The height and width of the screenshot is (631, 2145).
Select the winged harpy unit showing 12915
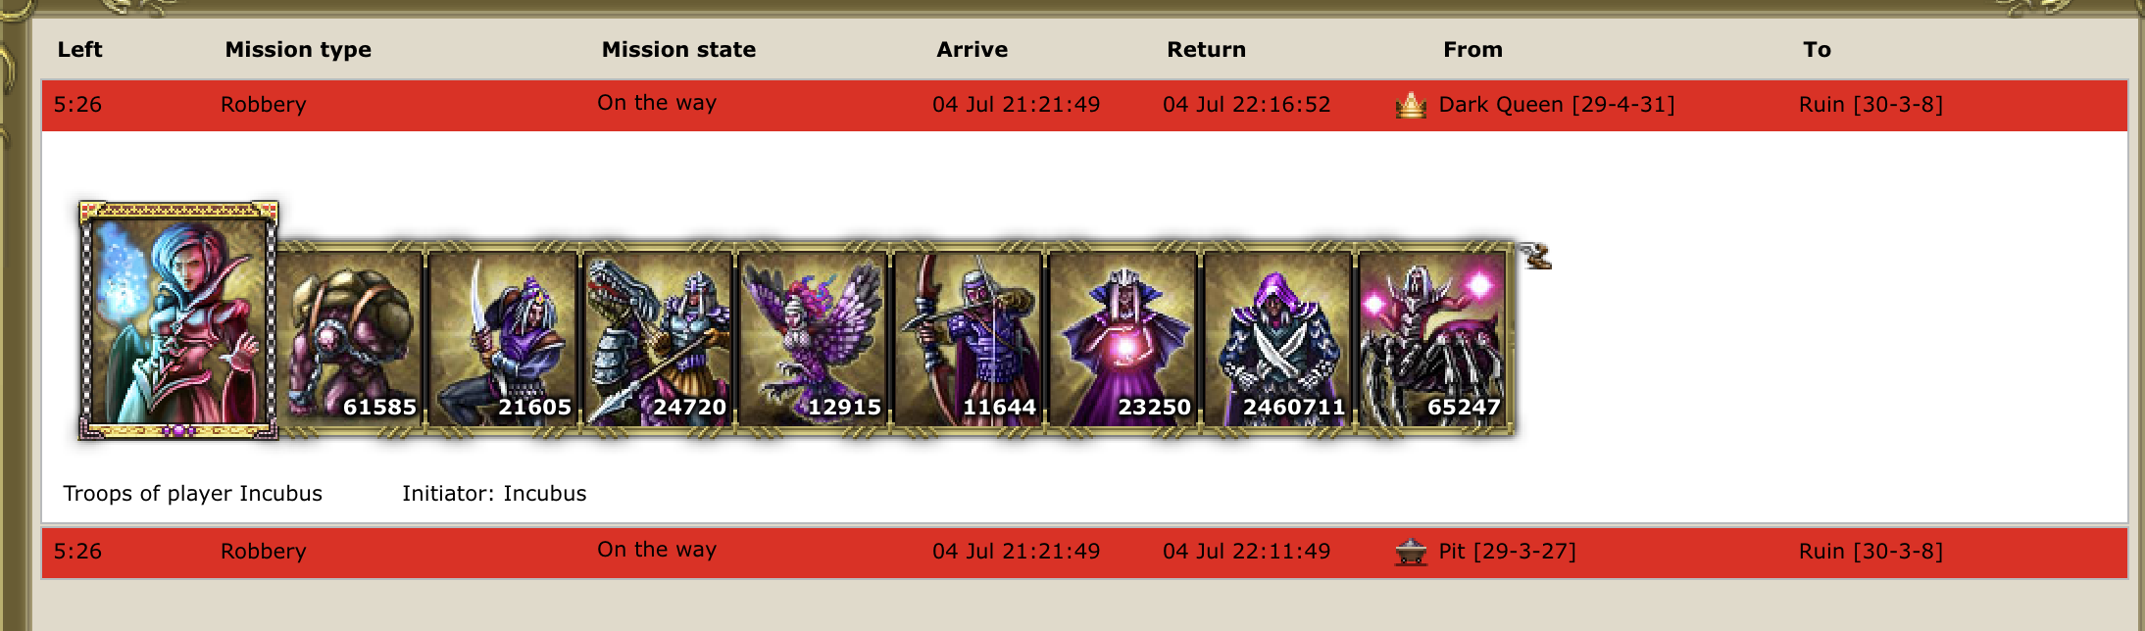(x=814, y=338)
